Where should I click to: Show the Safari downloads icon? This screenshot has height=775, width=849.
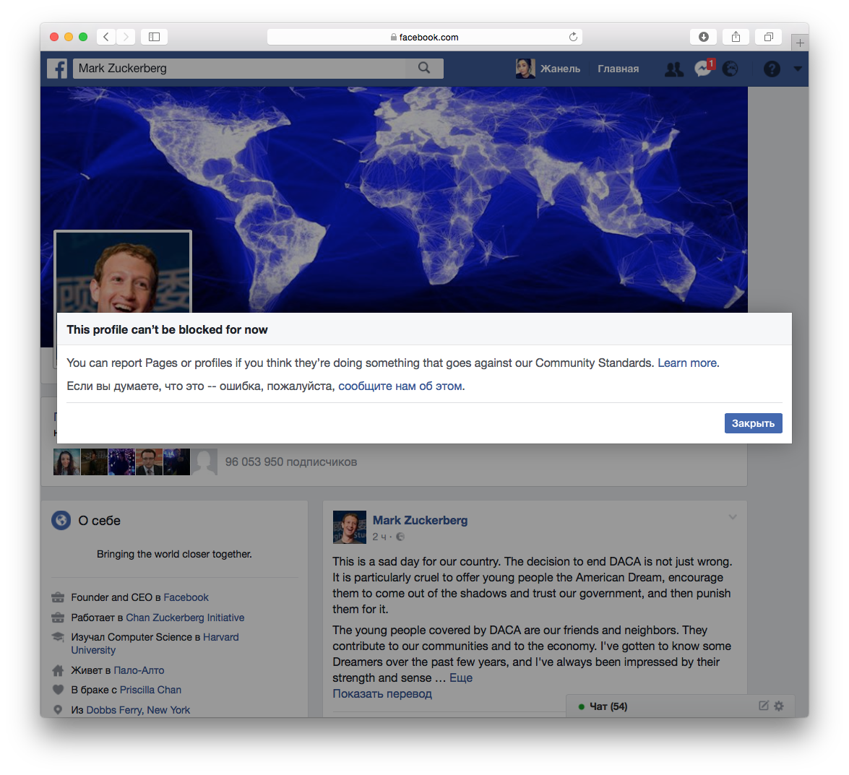pyautogui.click(x=703, y=37)
